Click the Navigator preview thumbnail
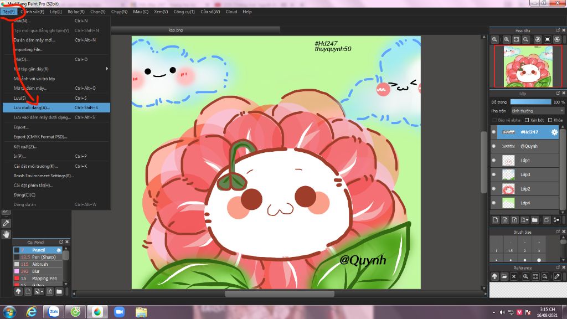This screenshot has height=319, width=567. click(528, 66)
